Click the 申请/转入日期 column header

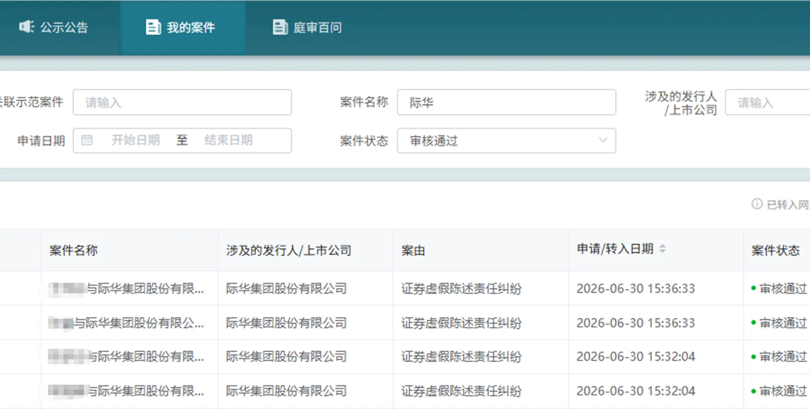[x=615, y=249]
